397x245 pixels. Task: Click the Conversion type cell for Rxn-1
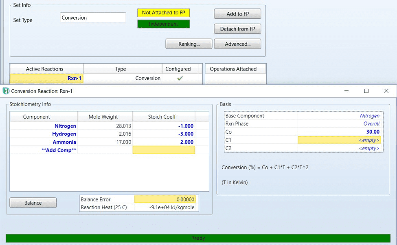click(x=123, y=78)
